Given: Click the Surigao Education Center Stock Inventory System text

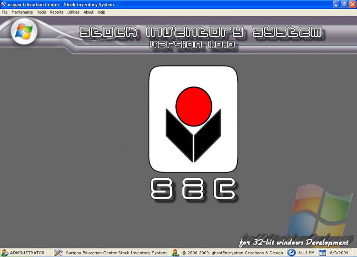Looking at the screenshot, I should coord(116,253).
